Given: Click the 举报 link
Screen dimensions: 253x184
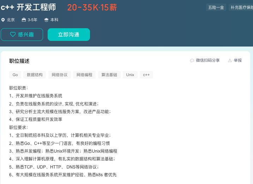Looking at the screenshot, I should [x=238, y=60].
